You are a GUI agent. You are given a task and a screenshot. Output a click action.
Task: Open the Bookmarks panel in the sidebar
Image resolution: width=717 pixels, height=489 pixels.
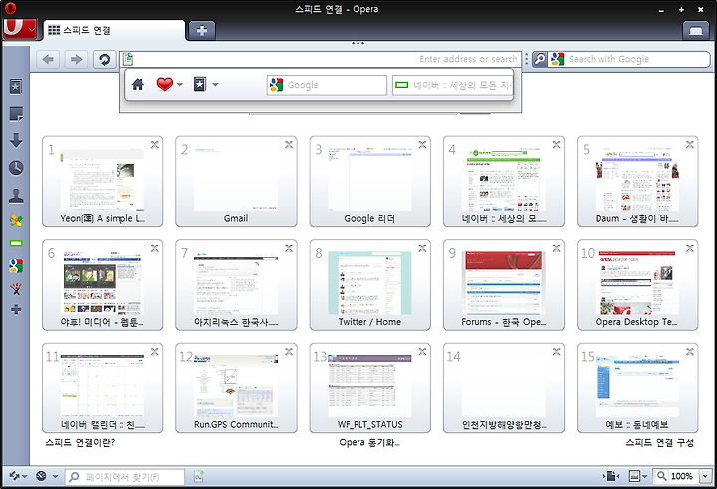click(16, 87)
